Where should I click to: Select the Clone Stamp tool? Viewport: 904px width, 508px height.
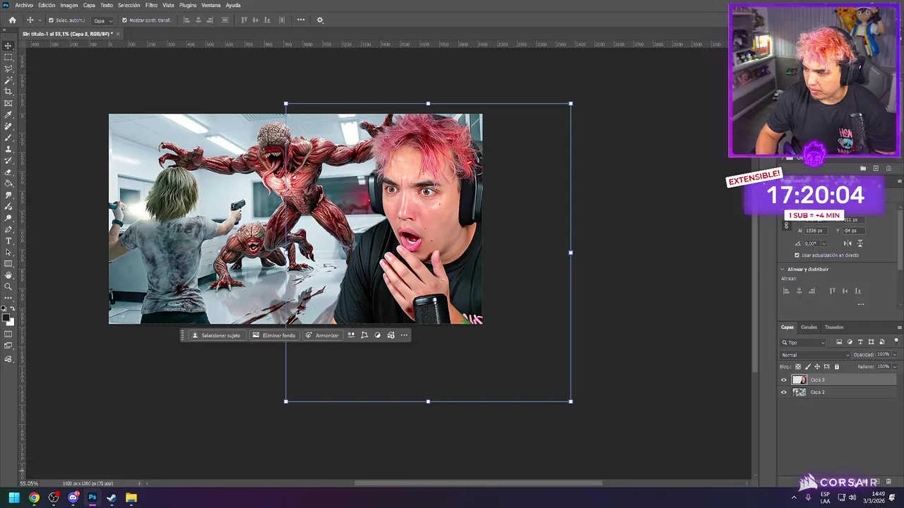click(x=8, y=149)
